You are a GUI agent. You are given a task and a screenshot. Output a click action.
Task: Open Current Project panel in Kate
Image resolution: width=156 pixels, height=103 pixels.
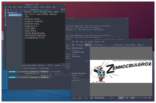click(43, 68)
